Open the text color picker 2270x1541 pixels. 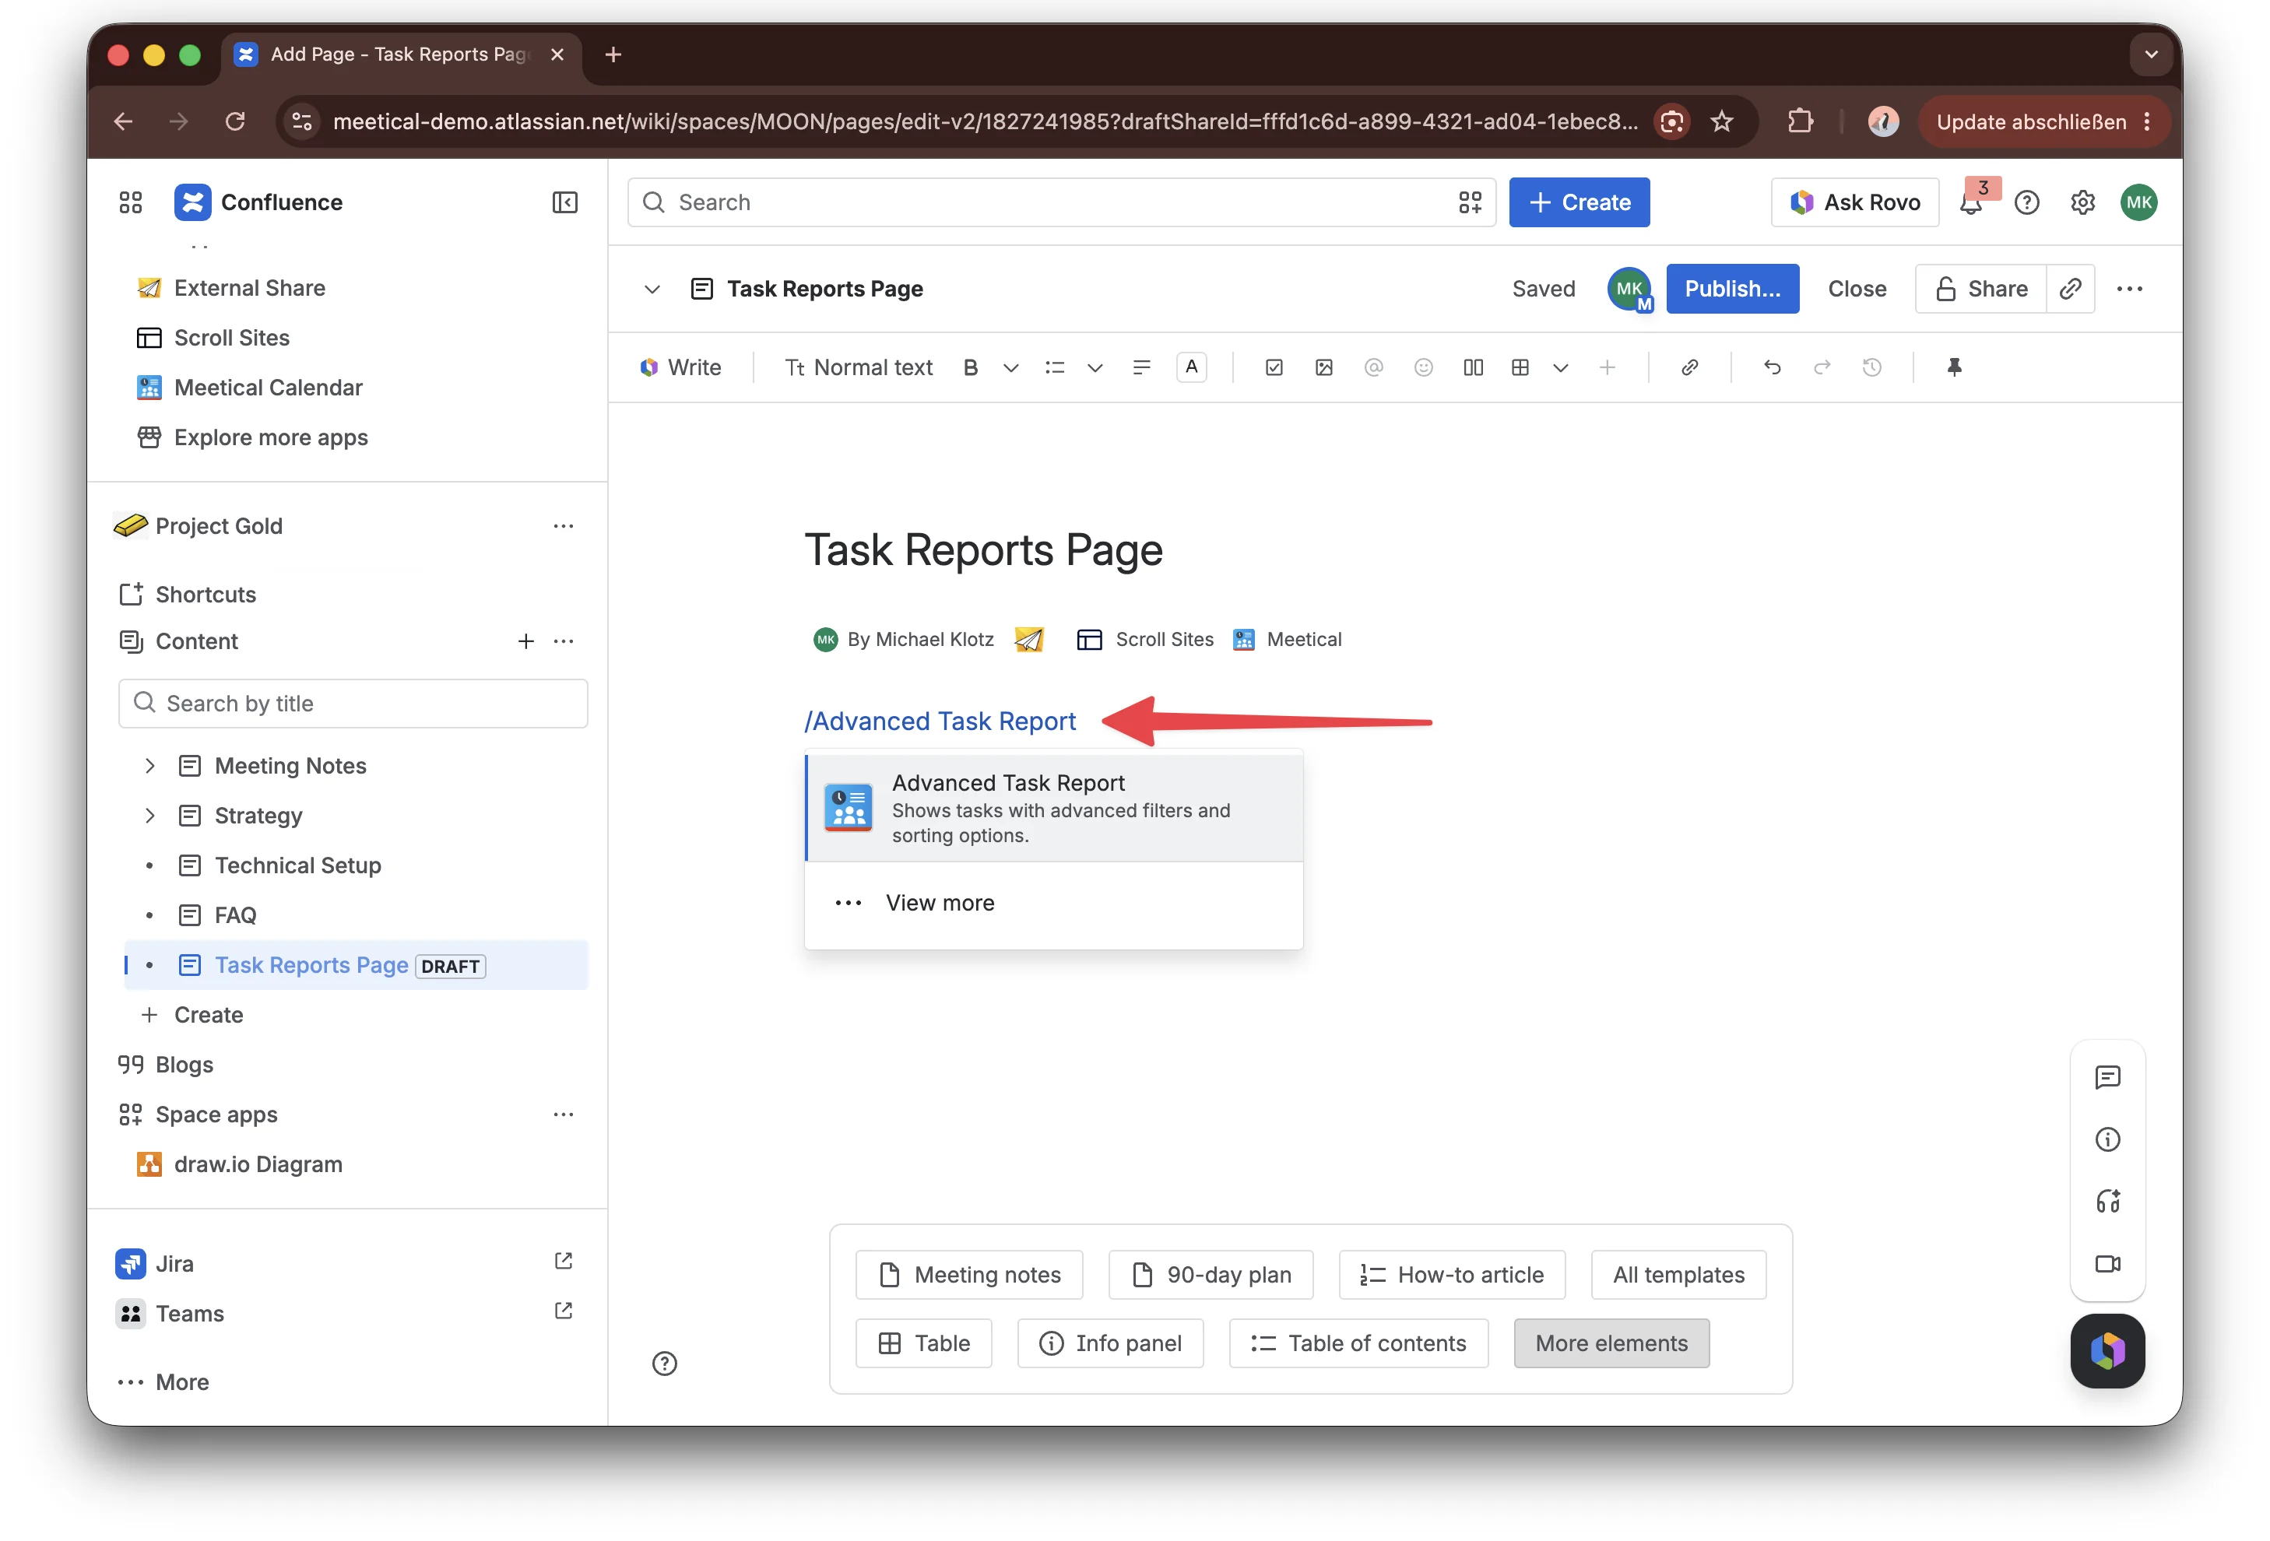tap(1191, 367)
